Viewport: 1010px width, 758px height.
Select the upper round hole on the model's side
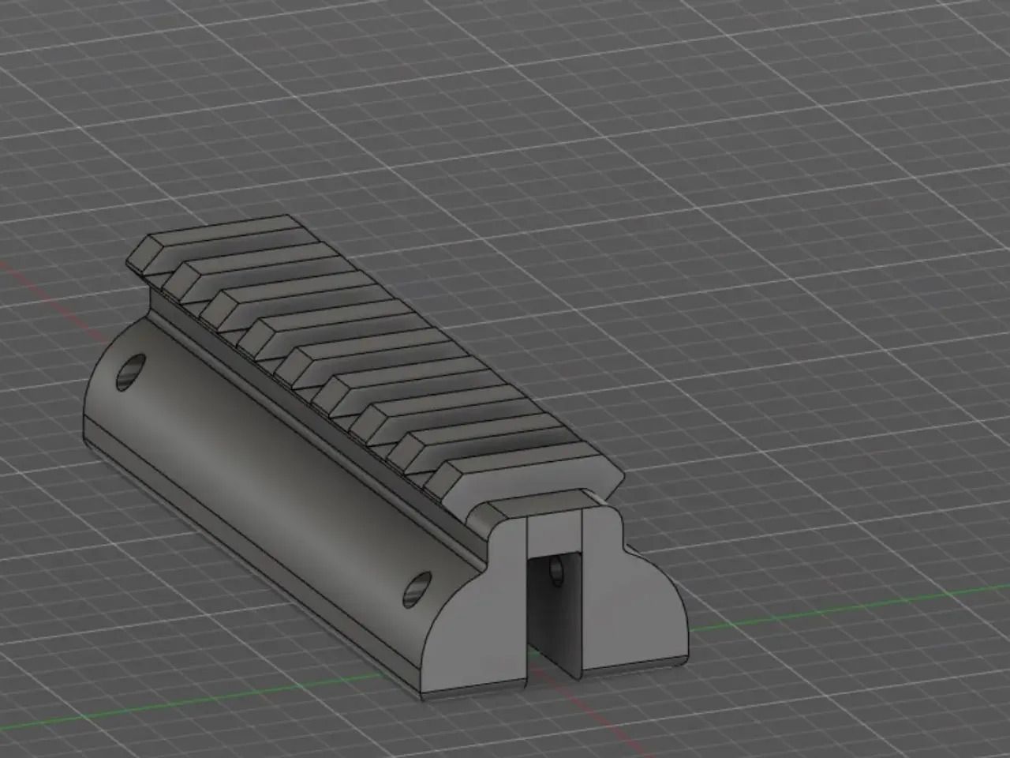(131, 372)
